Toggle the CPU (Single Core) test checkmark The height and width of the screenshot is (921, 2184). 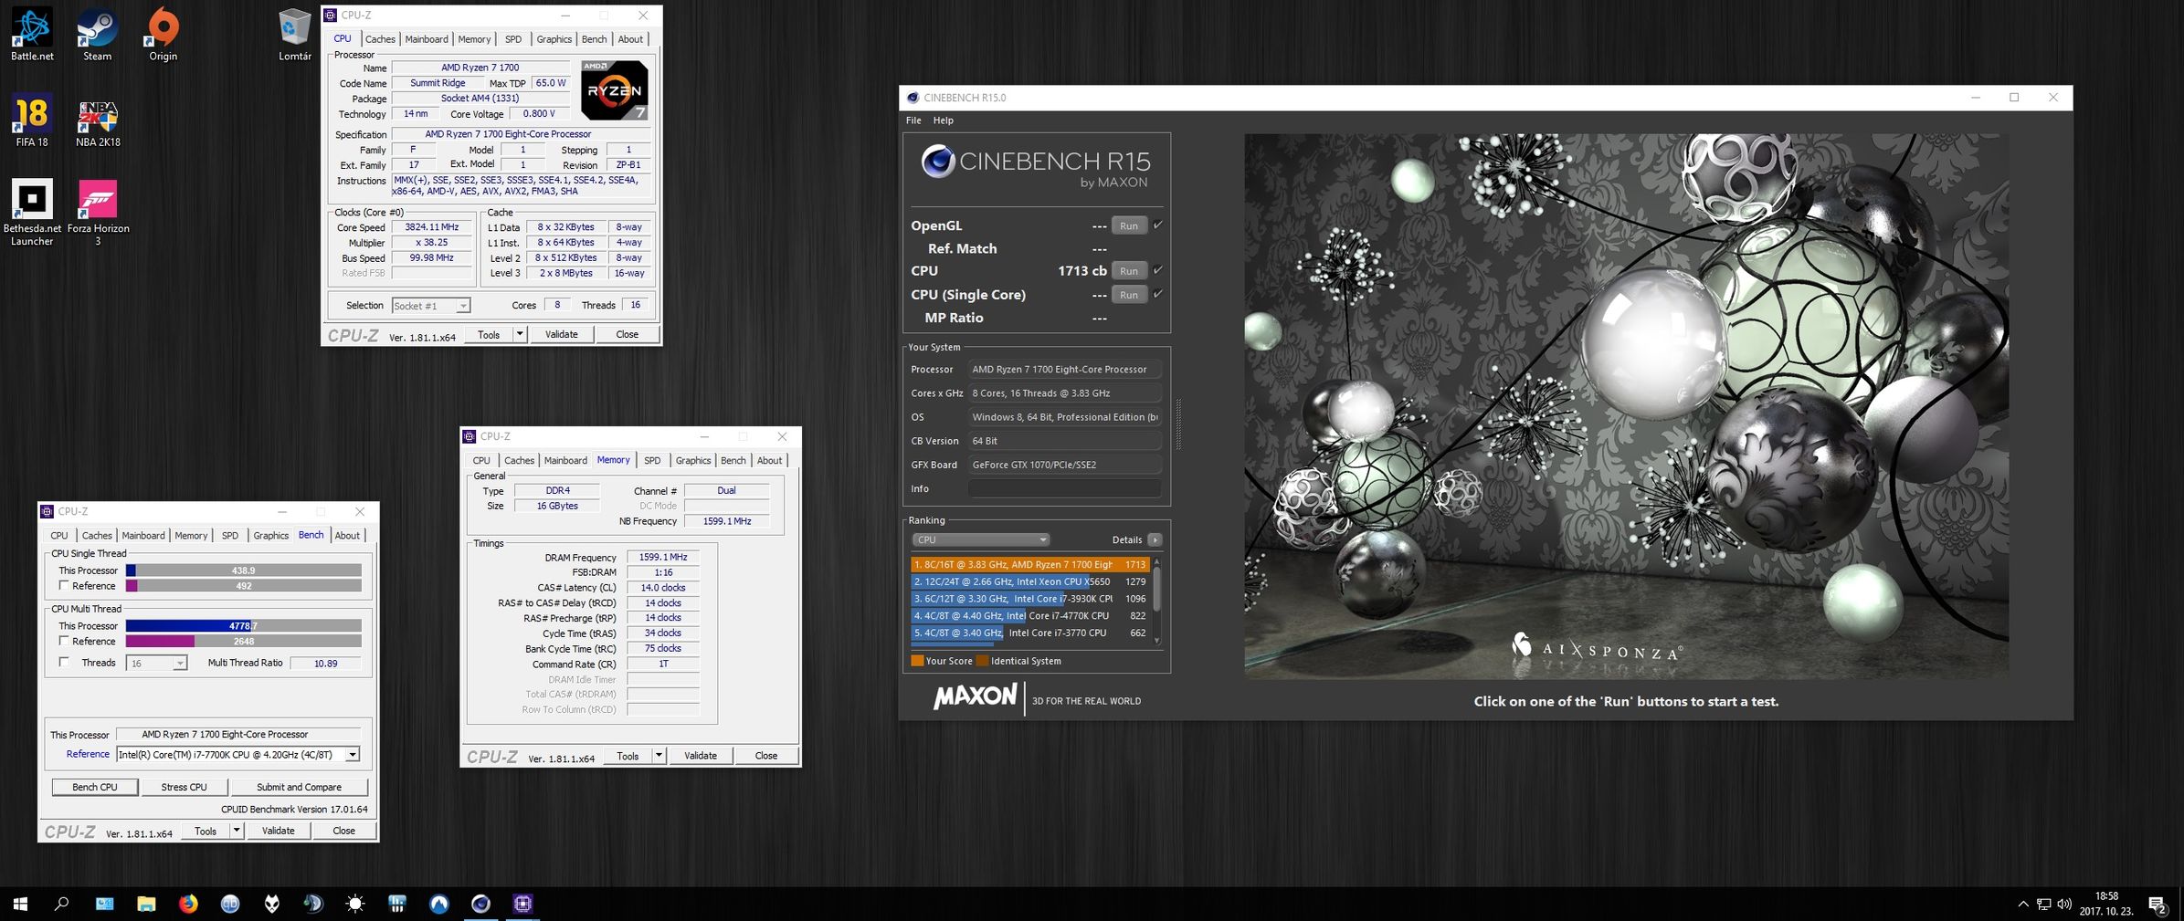click(x=1157, y=294)
